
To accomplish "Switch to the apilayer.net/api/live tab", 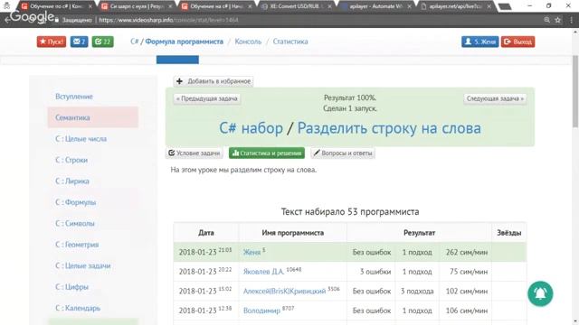I will click(456, 6).
